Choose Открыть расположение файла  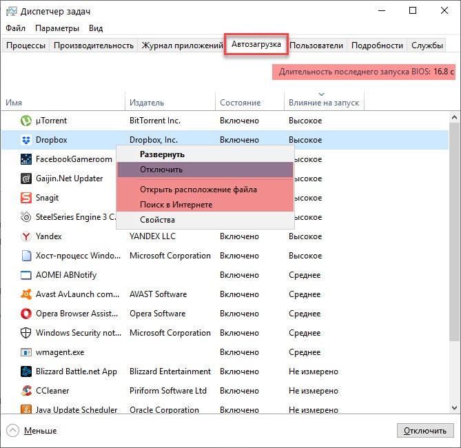[205, 190]
